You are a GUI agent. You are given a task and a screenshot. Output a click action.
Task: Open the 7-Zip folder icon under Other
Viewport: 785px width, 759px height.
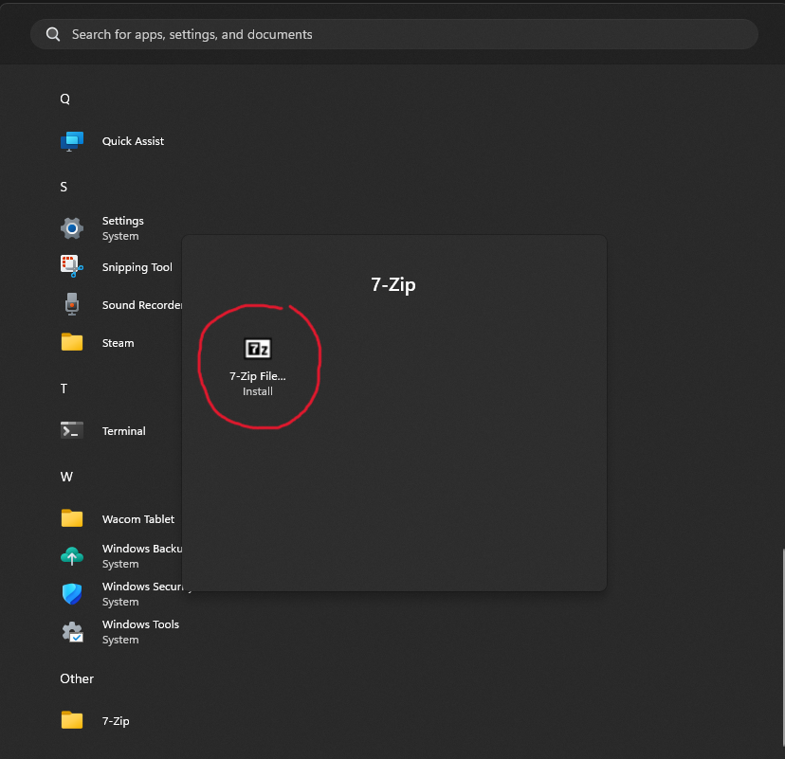[72, 720]
